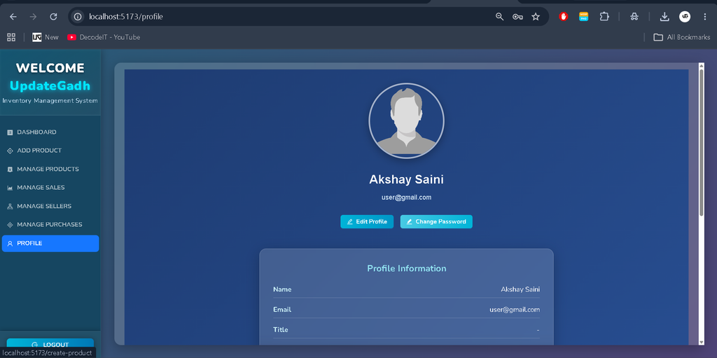Click the Name label in Profile Information
The image size is (717, 358).
click(282, 289)
